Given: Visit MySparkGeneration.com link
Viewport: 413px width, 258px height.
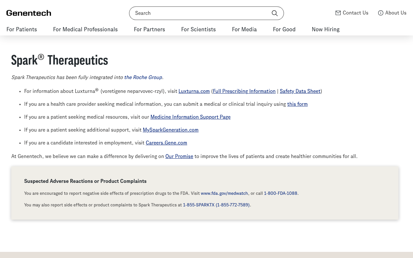Looking at the screenshot, I should tap(171, 130).
